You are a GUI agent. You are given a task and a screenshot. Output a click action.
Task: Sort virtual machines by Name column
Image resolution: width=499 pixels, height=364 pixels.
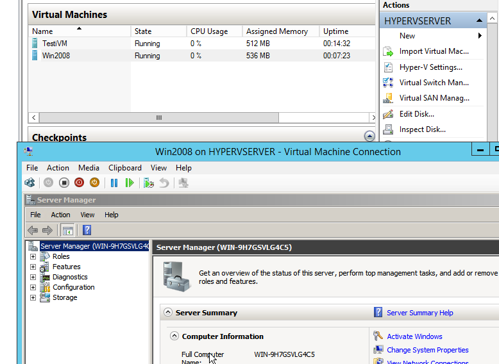pos(80,31)
